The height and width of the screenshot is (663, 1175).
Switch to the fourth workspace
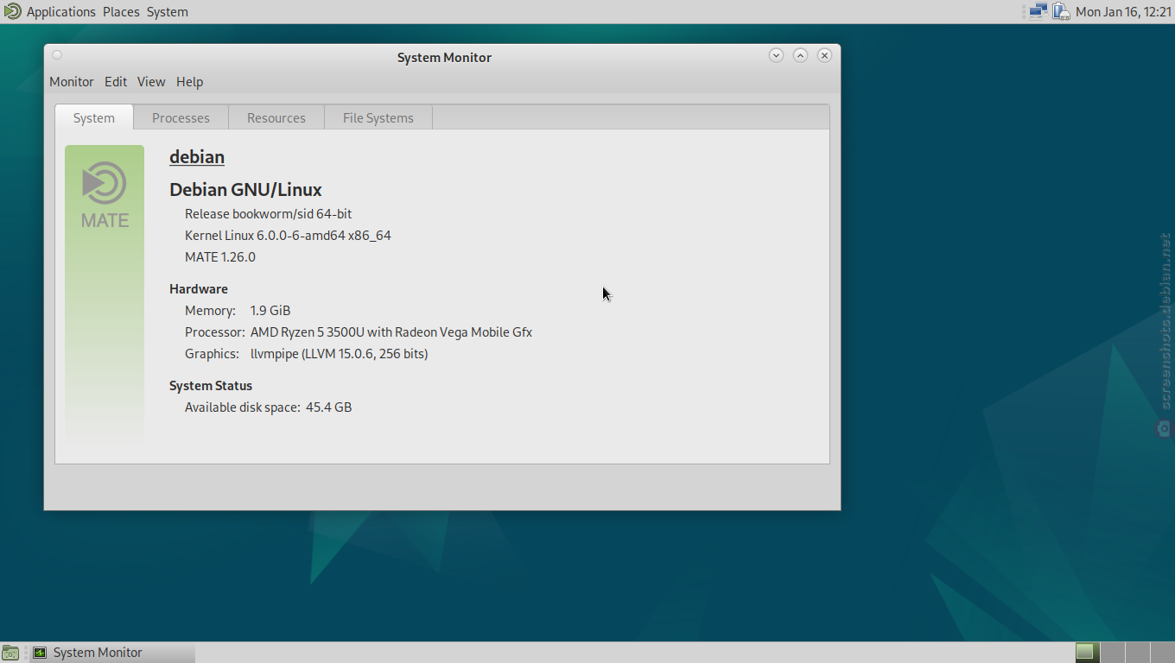(1161, 652)
